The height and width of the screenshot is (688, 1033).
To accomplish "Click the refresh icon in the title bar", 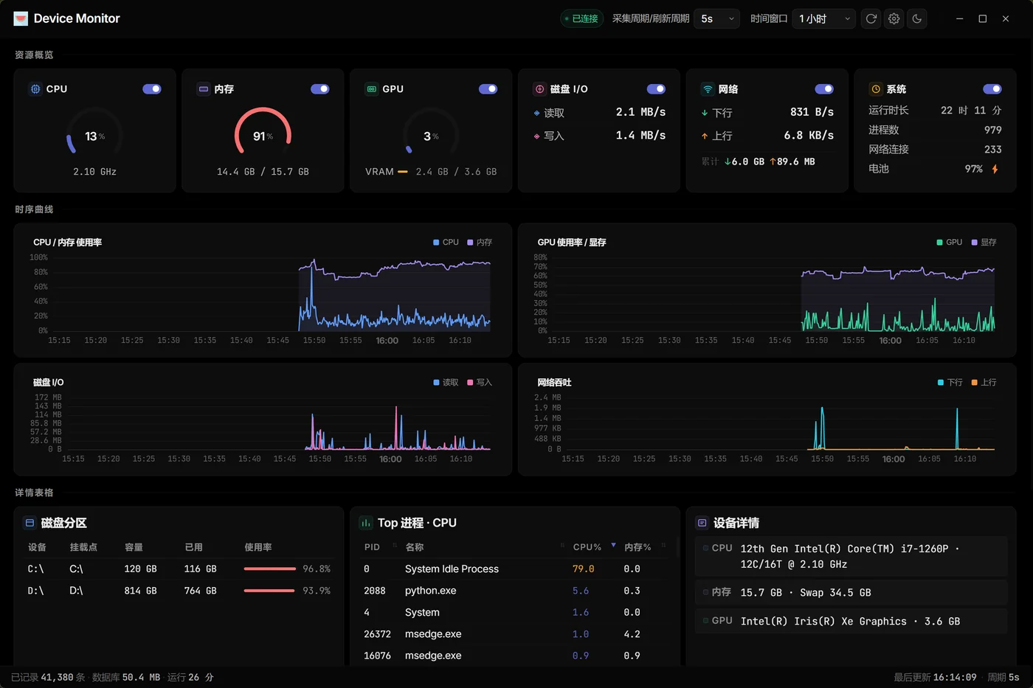I will pyautogui.click(x=871, y=18).
